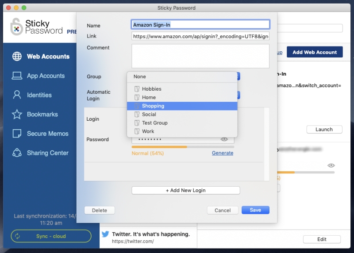Image resolution: width=354 pixels, height=253 pixels.
Task: Go to Identities section
Action: 32,95
